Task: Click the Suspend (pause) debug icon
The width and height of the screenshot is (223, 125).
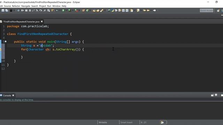Action: tap(26, 10)
